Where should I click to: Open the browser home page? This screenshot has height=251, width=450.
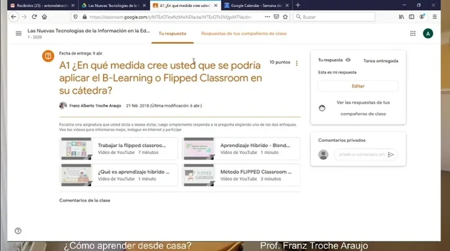pos(44,17)
